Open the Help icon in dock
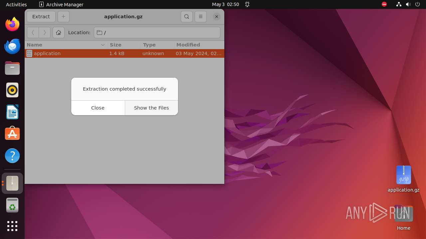 point(12,156)
